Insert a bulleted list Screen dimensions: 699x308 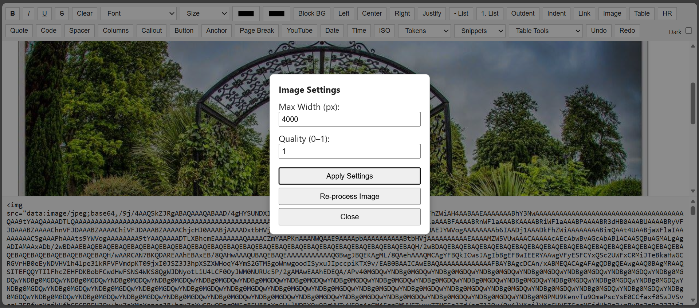tap(461, 13)
